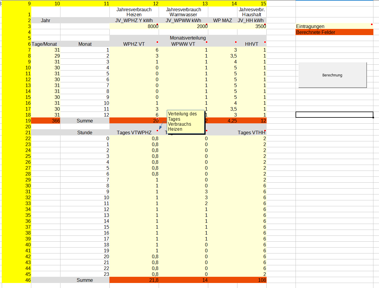Select the cell containing 2000 under JV_WPWW kWh
The height and width of the screenshot is (288, 379).
tap(183, 26)
